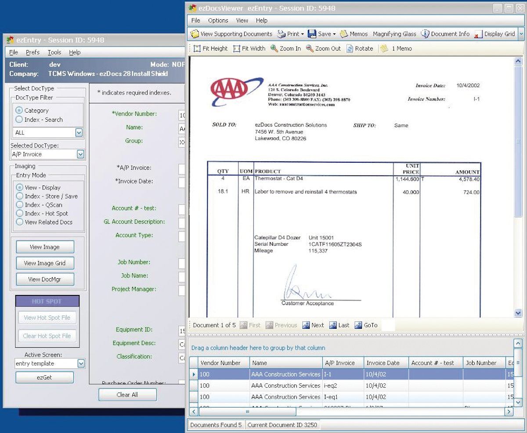This screenshot has width=527, height=433.
Task: Select Zoom Out on the viewer toolbar
Action: tap(323, 49)
